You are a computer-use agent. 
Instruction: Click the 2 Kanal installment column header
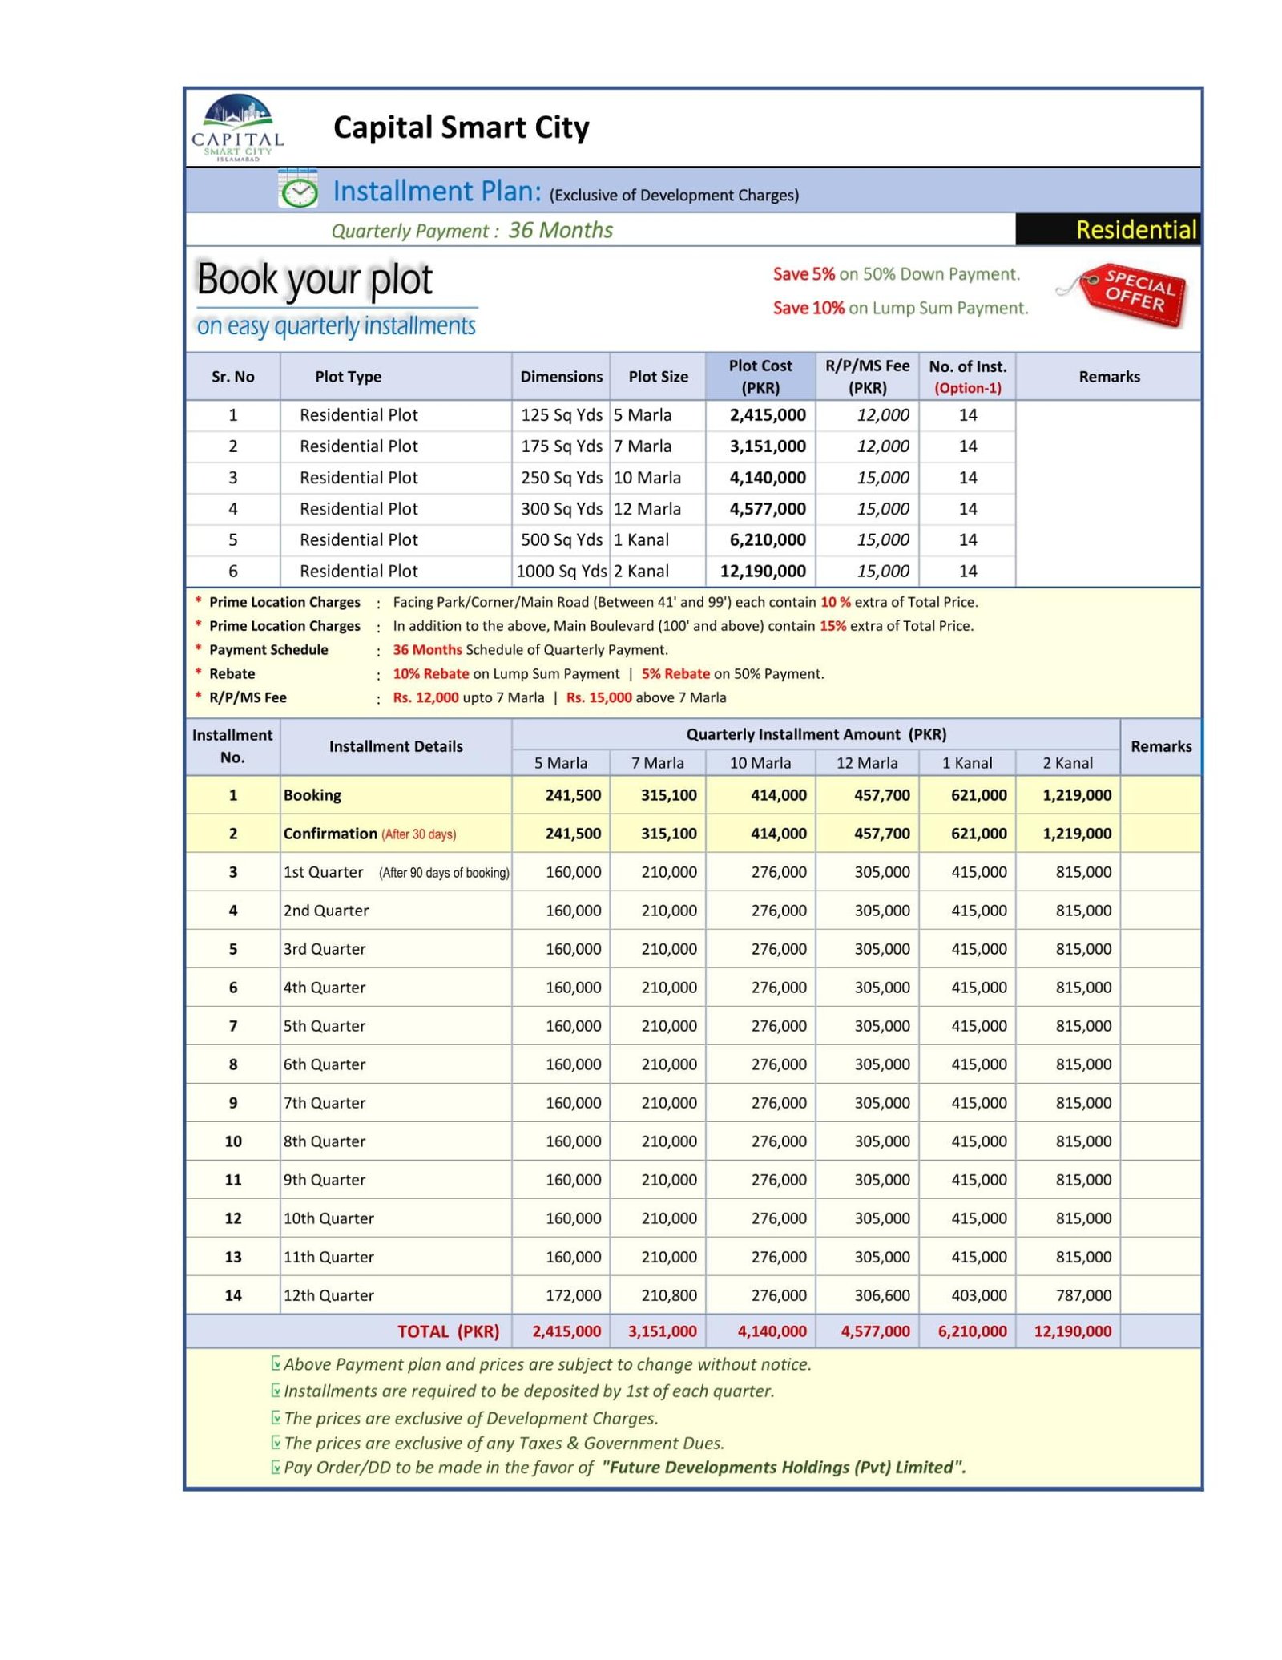(1067, 763)
